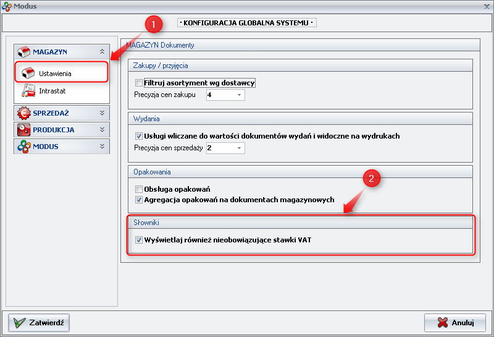Click the red X icon on Anuluj

pos(442,323)
